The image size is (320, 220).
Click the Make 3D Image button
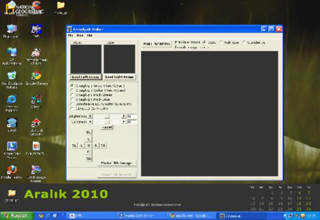(117, 163)
